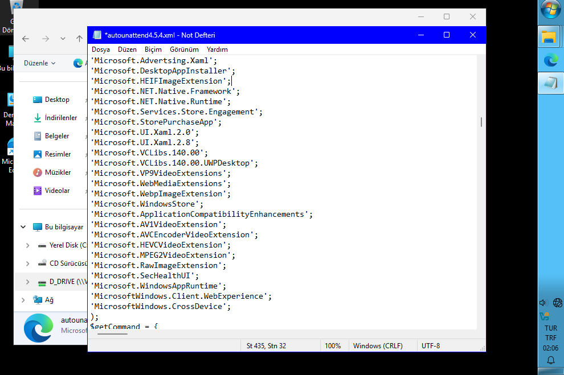Click the St 435, Stn 32 status field
This screenshot has height=375, width=564.
click(x=280, y=346)
